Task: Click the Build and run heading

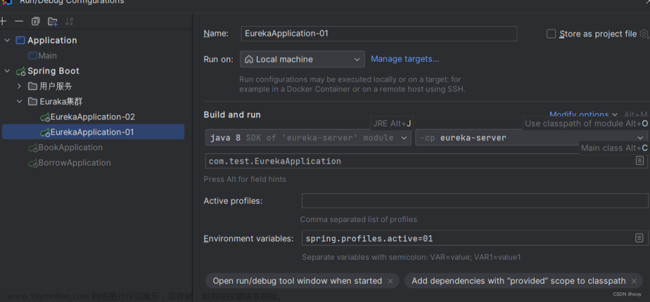Action: [x=232, y=115]
